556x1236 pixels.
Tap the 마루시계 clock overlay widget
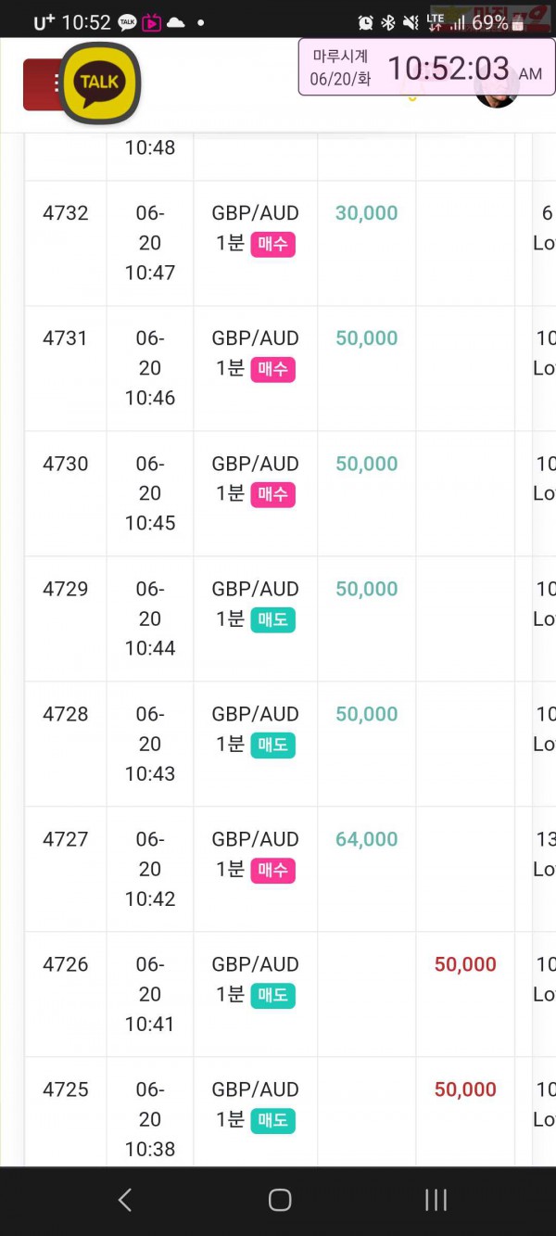tap(426, 67)
